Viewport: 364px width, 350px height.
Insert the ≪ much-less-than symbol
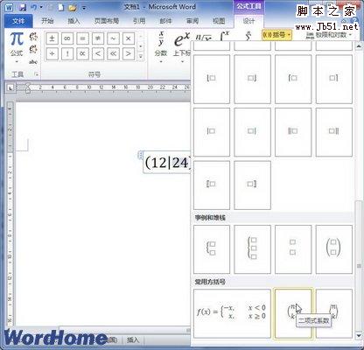pos(113,53)
